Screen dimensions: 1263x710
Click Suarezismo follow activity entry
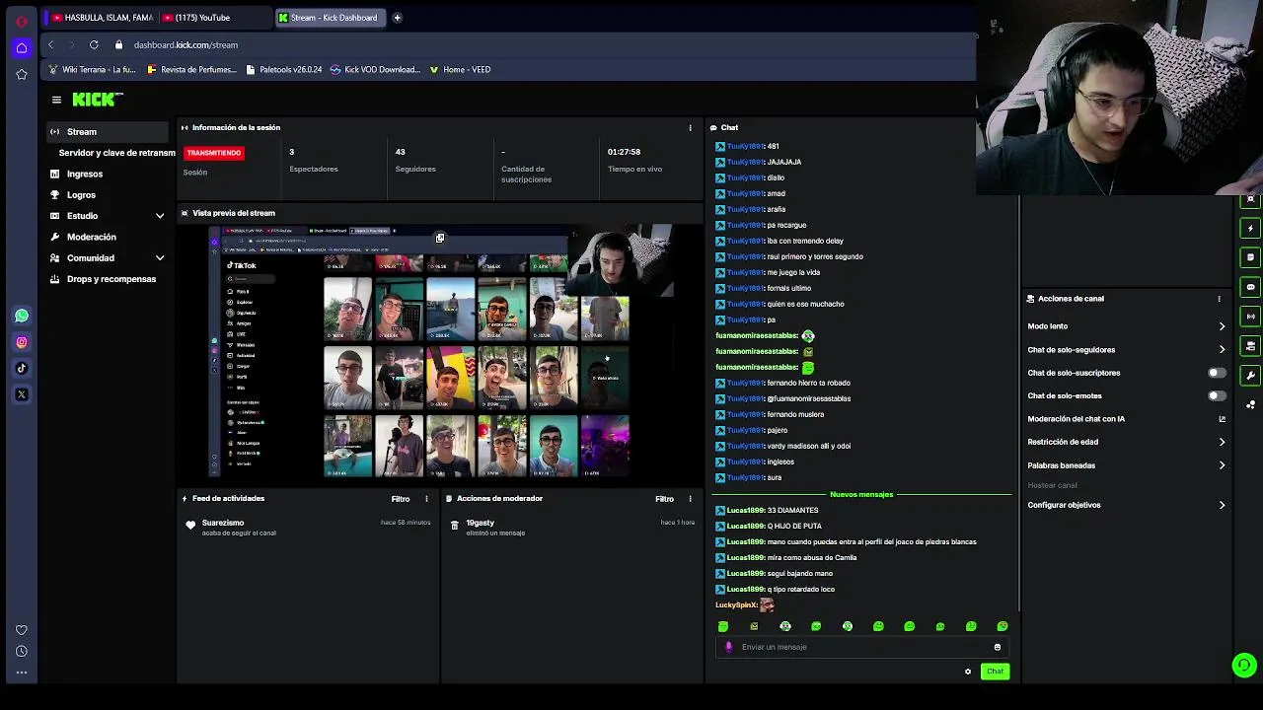point(308,528)
